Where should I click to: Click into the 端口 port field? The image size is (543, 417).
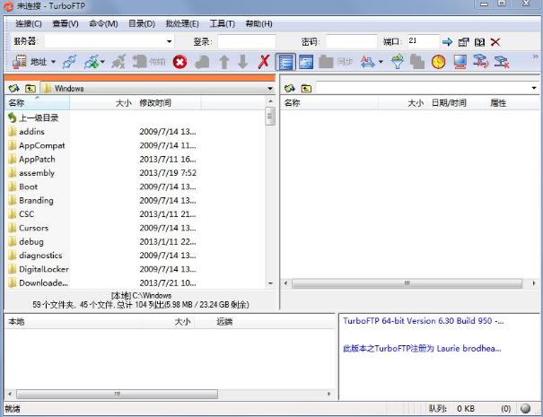pos(423,41)
